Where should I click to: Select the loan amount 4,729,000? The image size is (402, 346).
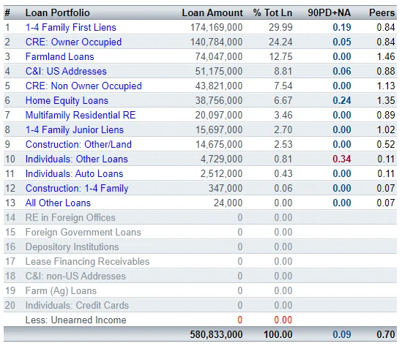[x=222, y=159]
